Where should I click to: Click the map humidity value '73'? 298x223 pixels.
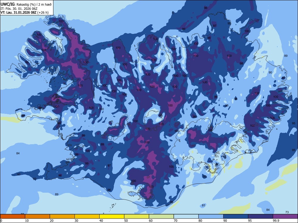point(287,212)
